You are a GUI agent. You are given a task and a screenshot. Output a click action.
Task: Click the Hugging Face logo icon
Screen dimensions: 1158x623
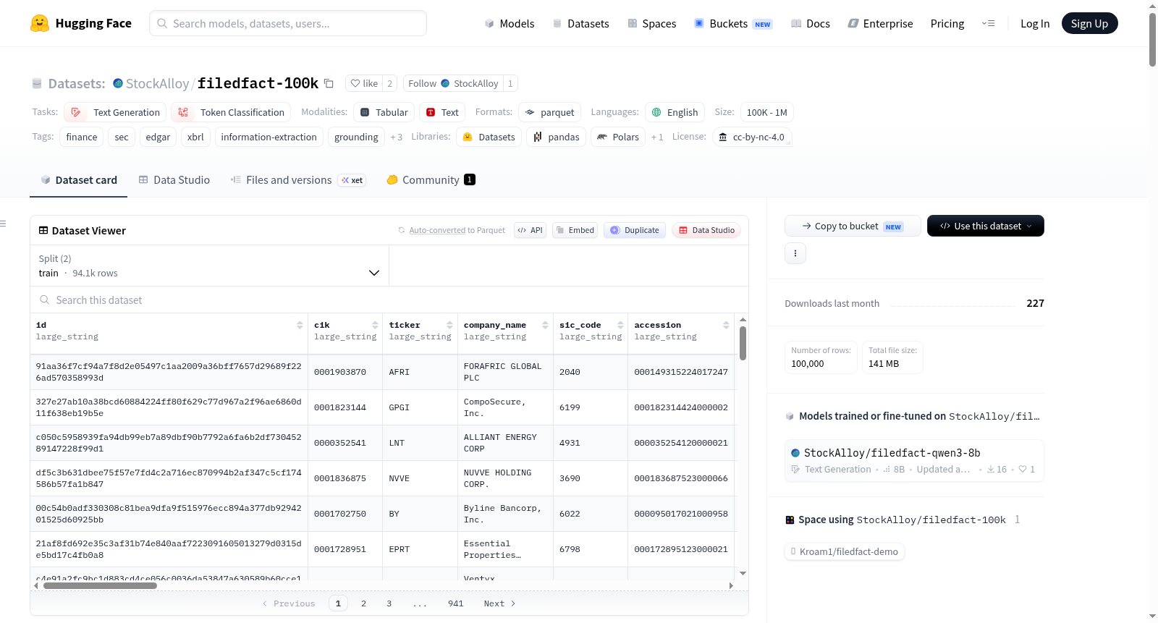[x=40, y=23]
